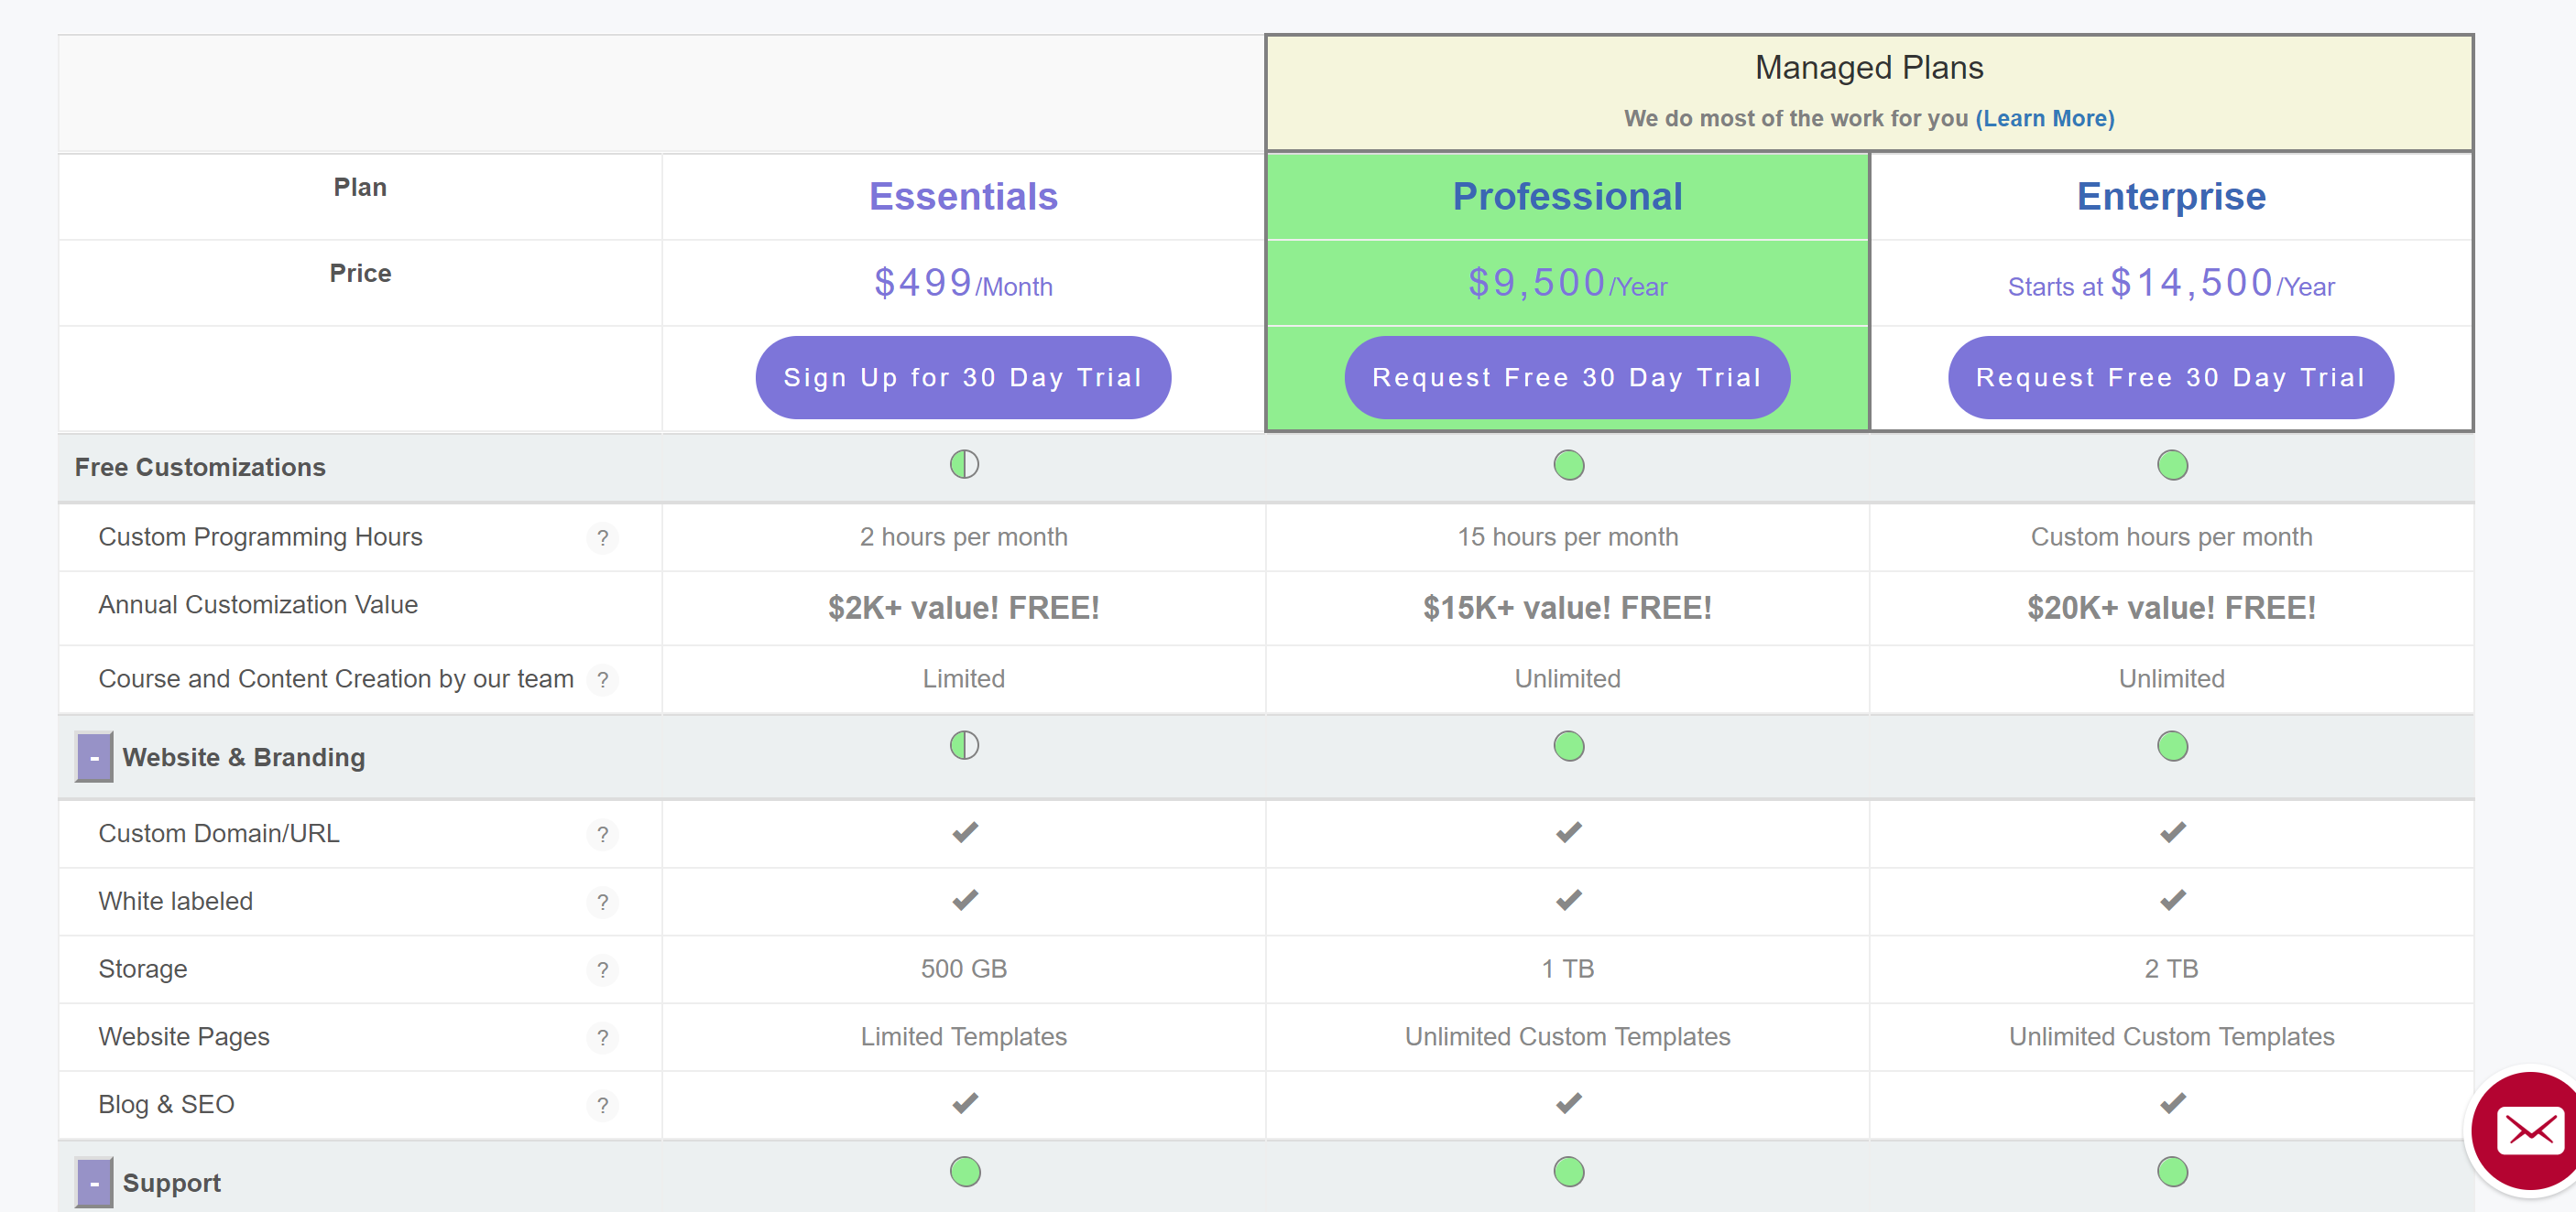Click Sign Up for 30 Day Trial
The image size is (2576, 1212).
tap(963, 376)
